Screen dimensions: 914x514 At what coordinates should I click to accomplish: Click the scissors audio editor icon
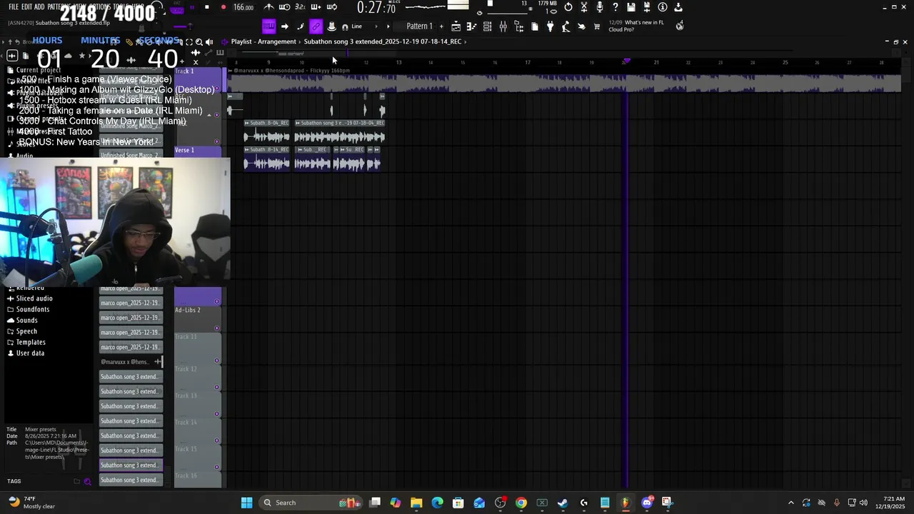point(583,7)
